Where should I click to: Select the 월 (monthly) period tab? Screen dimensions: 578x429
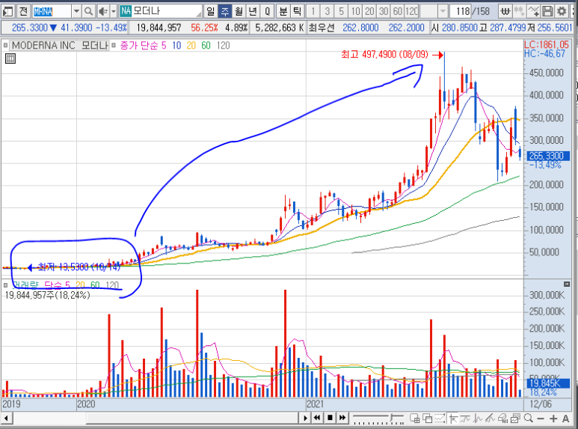tap(239, 11)
